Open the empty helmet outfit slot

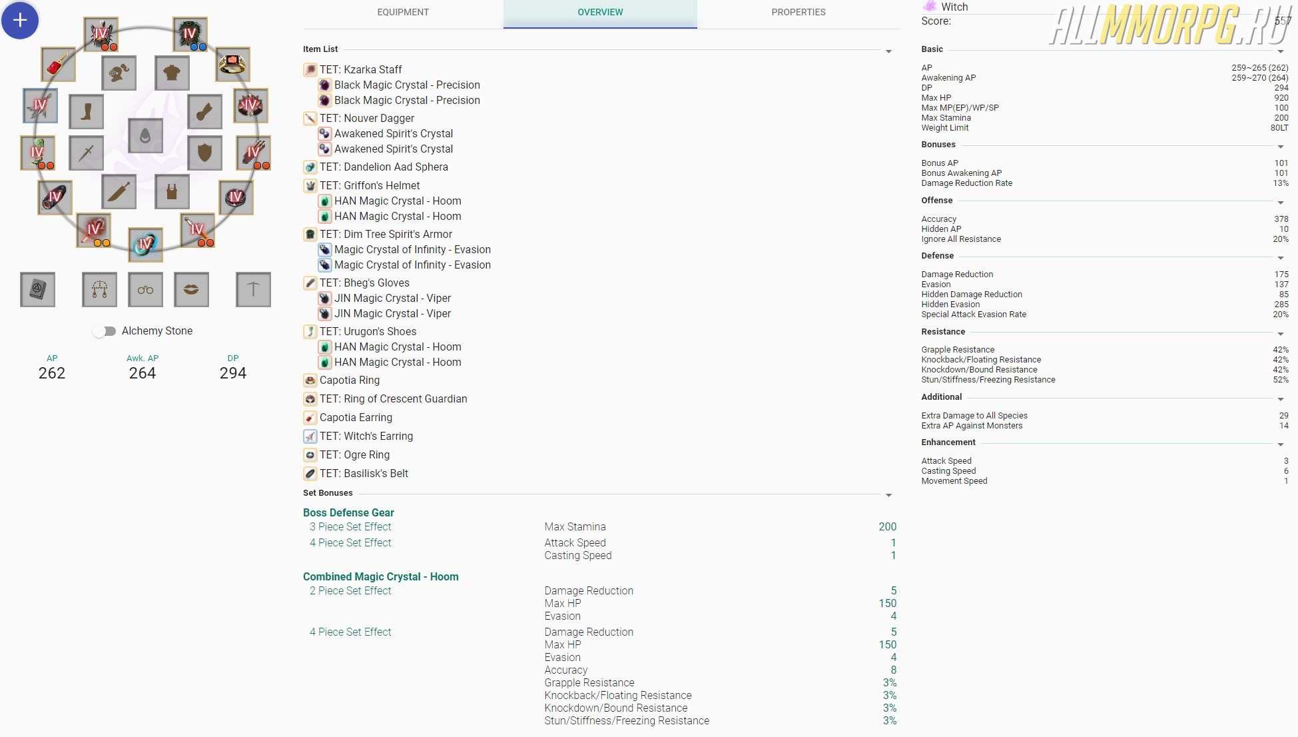119,73
